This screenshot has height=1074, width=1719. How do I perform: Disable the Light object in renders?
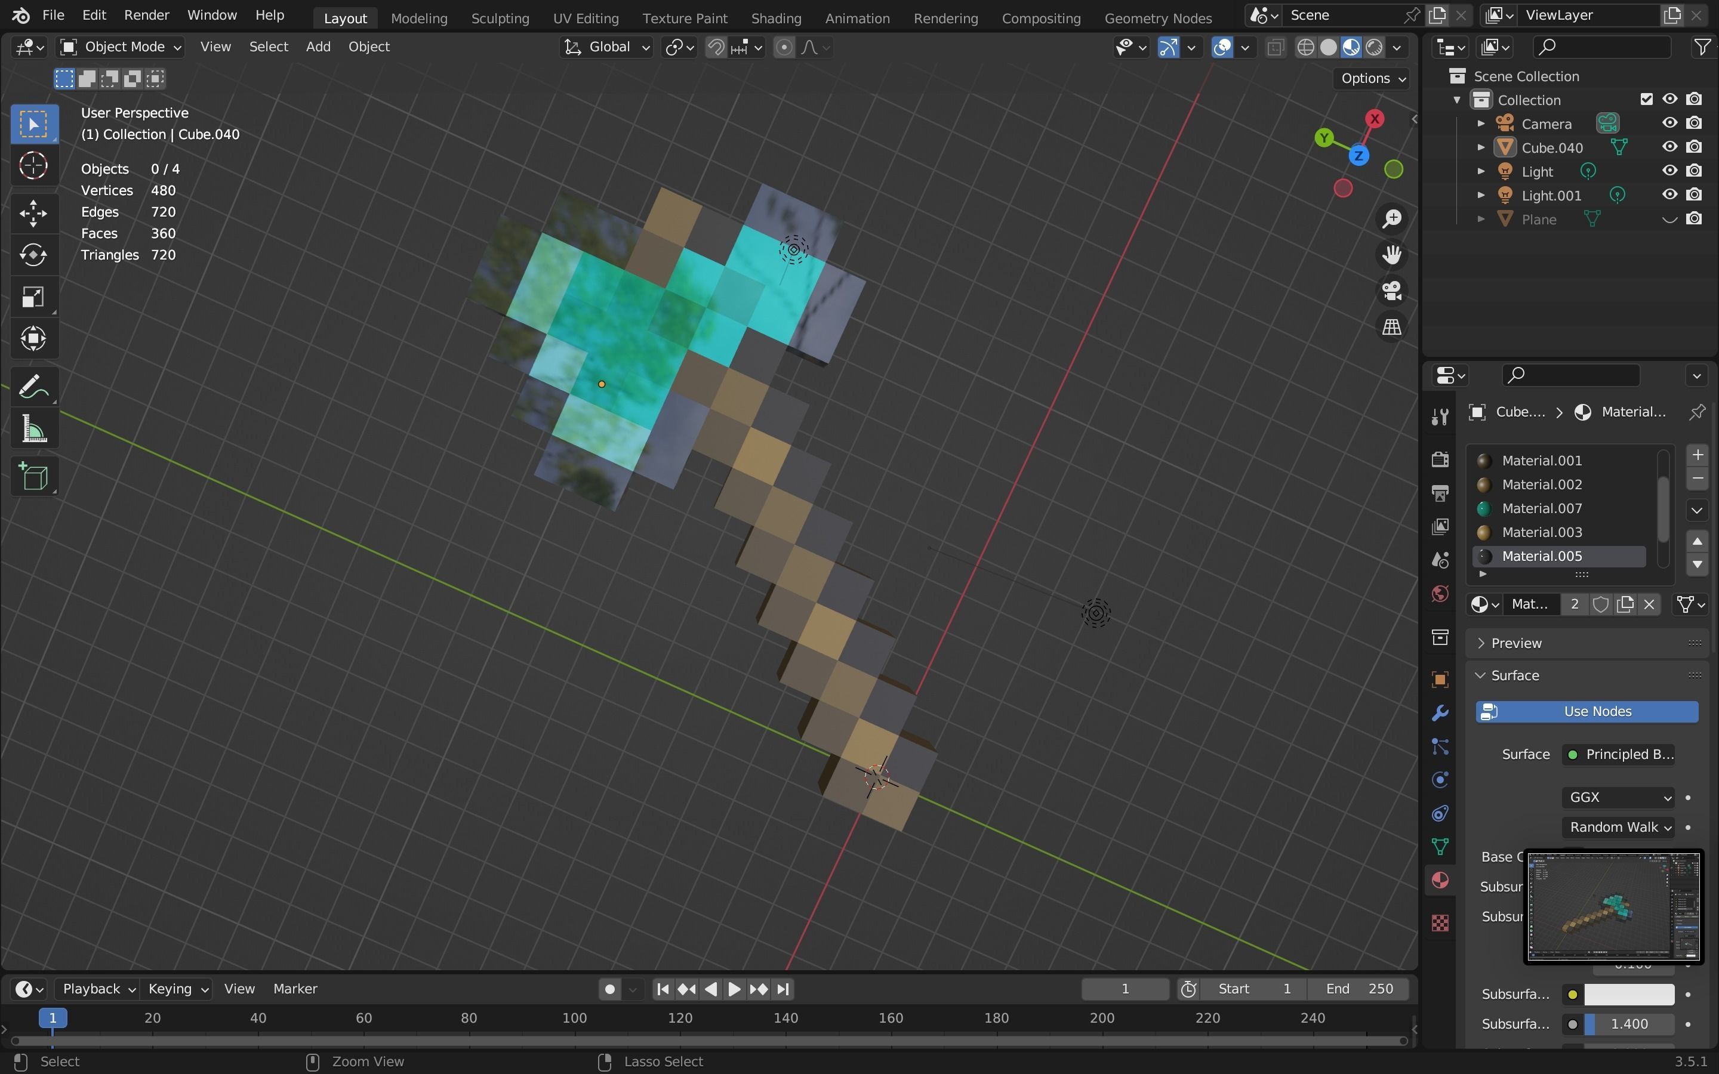point(1694,171)
